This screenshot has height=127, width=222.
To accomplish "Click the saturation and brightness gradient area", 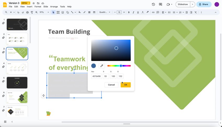I will (111, 50).
